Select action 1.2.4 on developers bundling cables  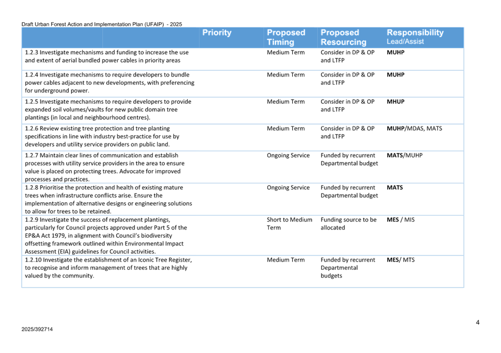[109, 82]
